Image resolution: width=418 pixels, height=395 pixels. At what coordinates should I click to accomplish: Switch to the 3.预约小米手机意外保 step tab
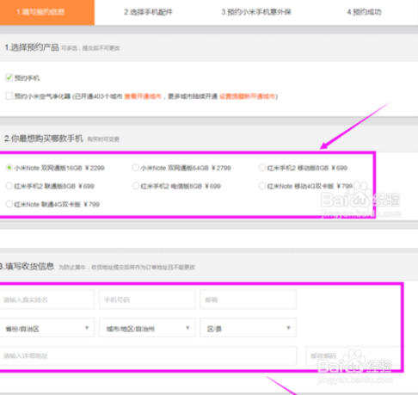[x=256, y=12]
